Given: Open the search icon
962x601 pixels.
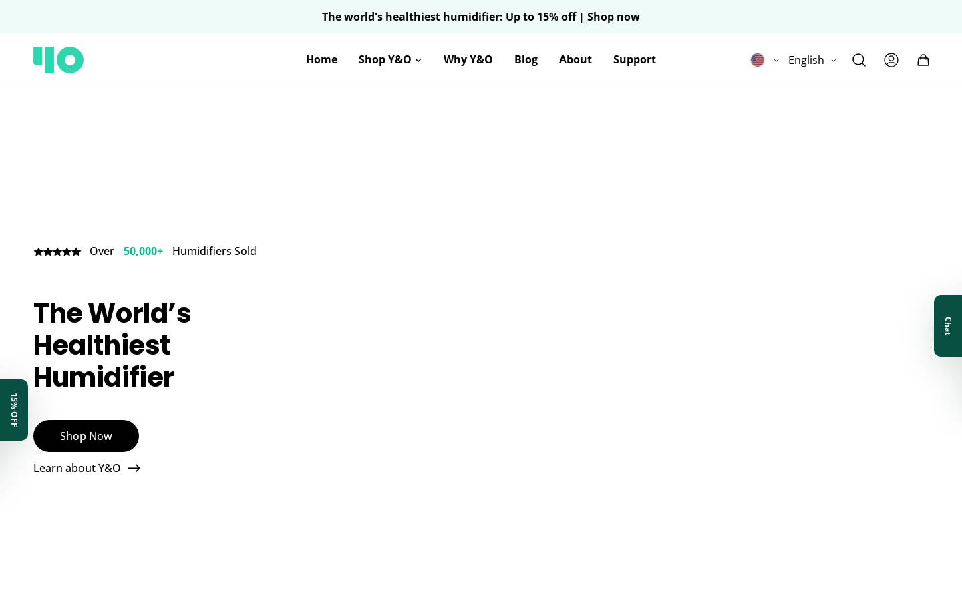Looking at the screenshot, I should (x=859, y=60).
